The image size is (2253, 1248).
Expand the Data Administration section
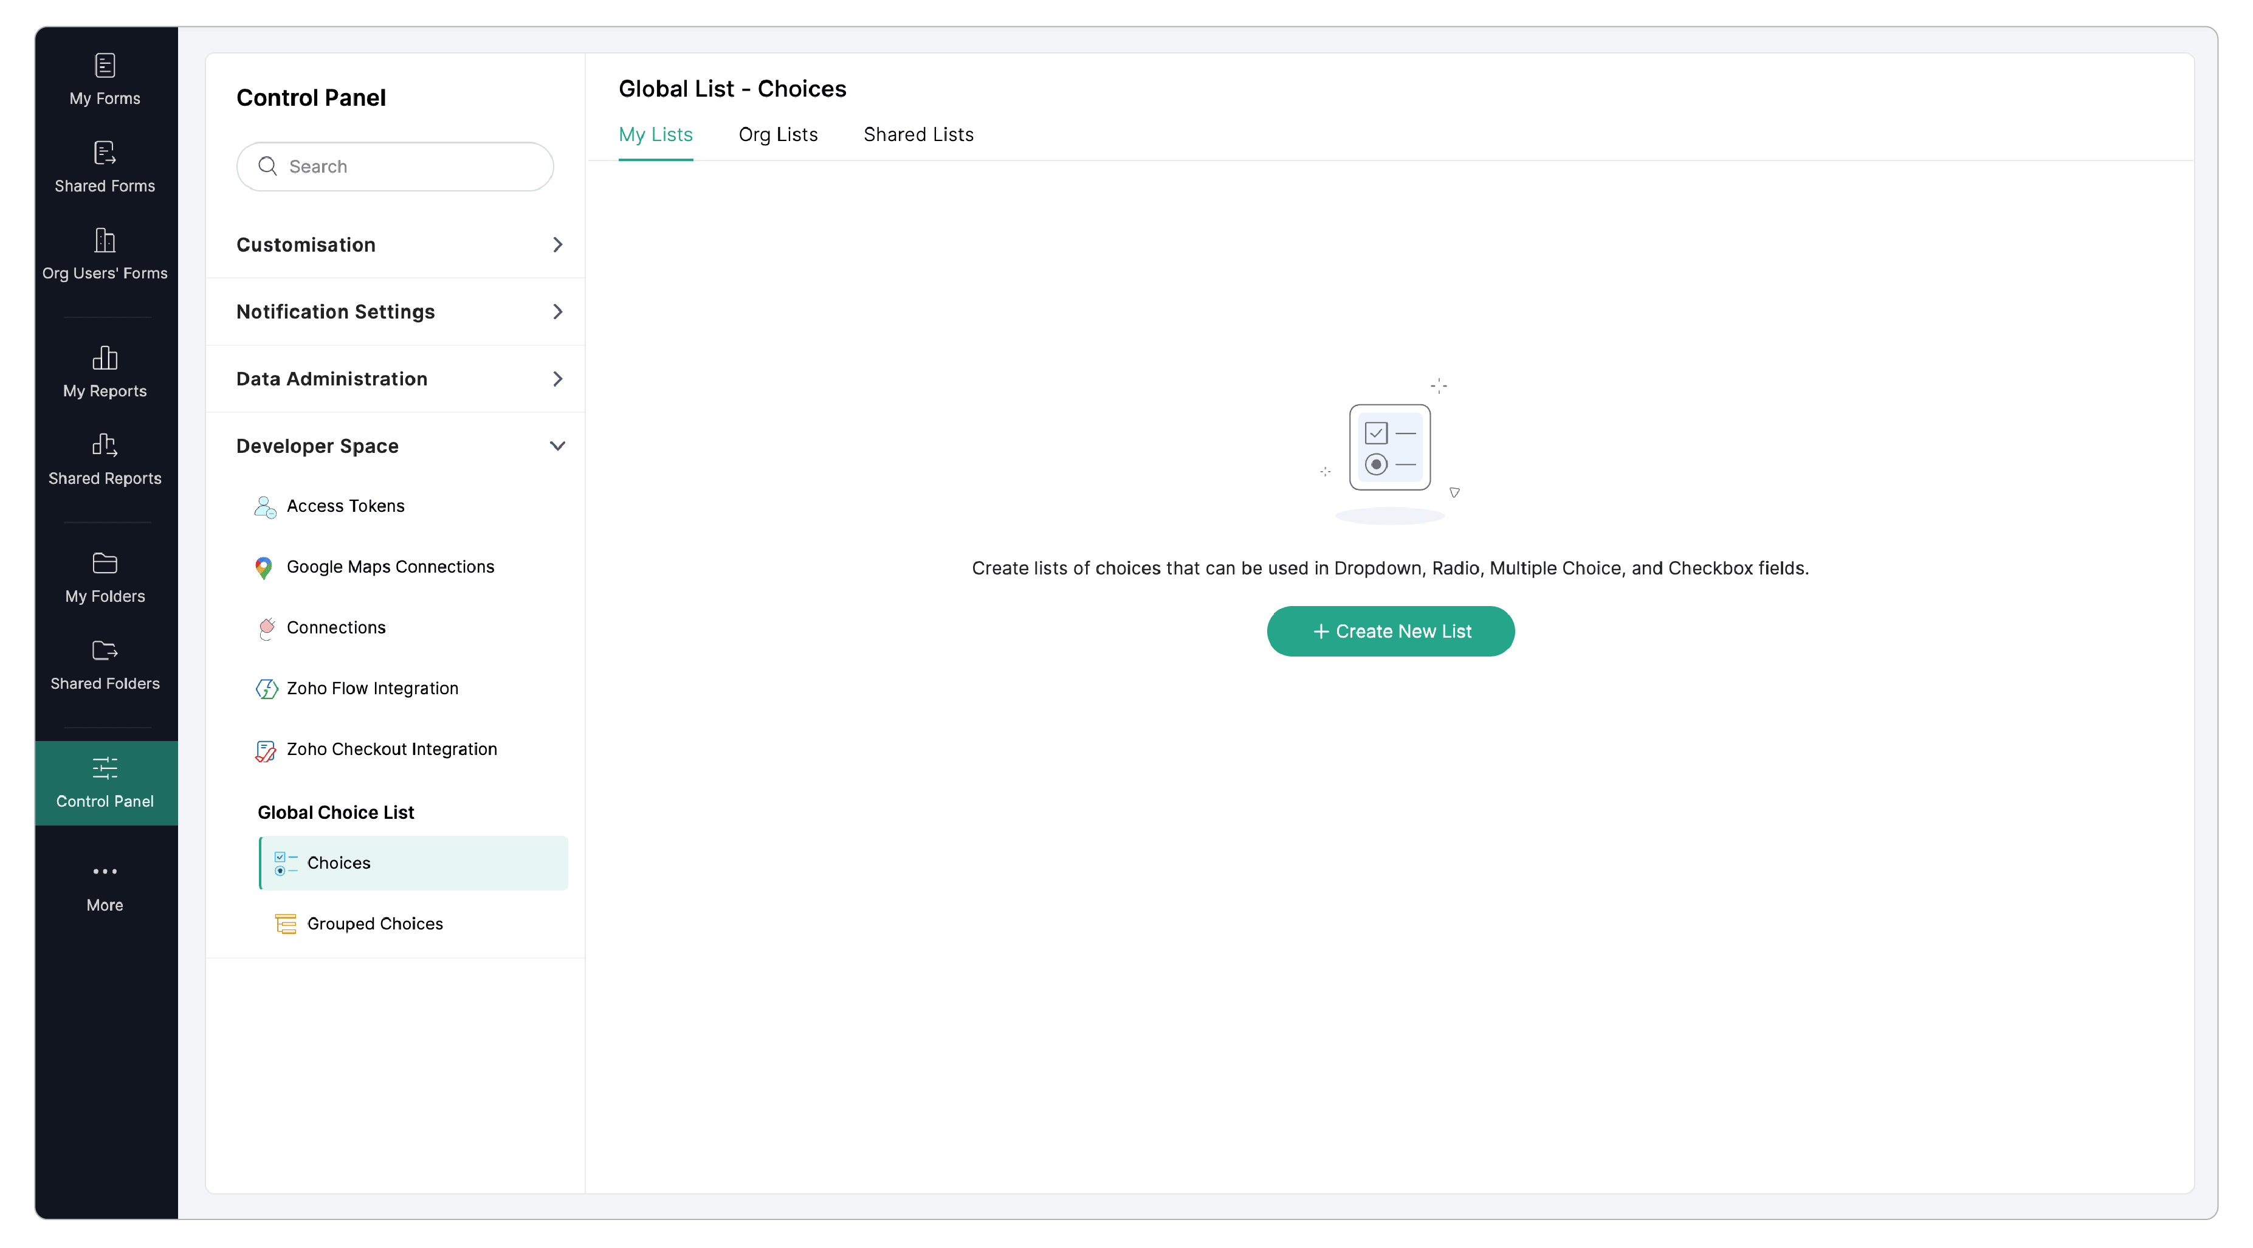[399, 379]
